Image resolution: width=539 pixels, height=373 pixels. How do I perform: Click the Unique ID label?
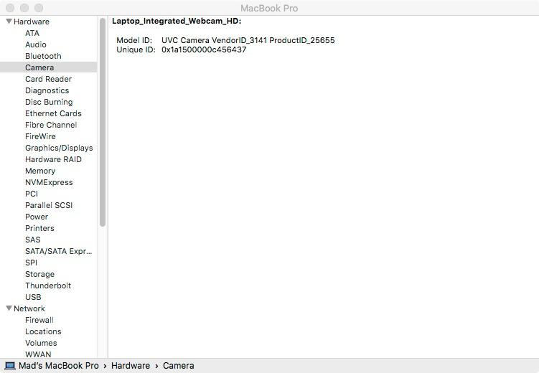(136, 49)
